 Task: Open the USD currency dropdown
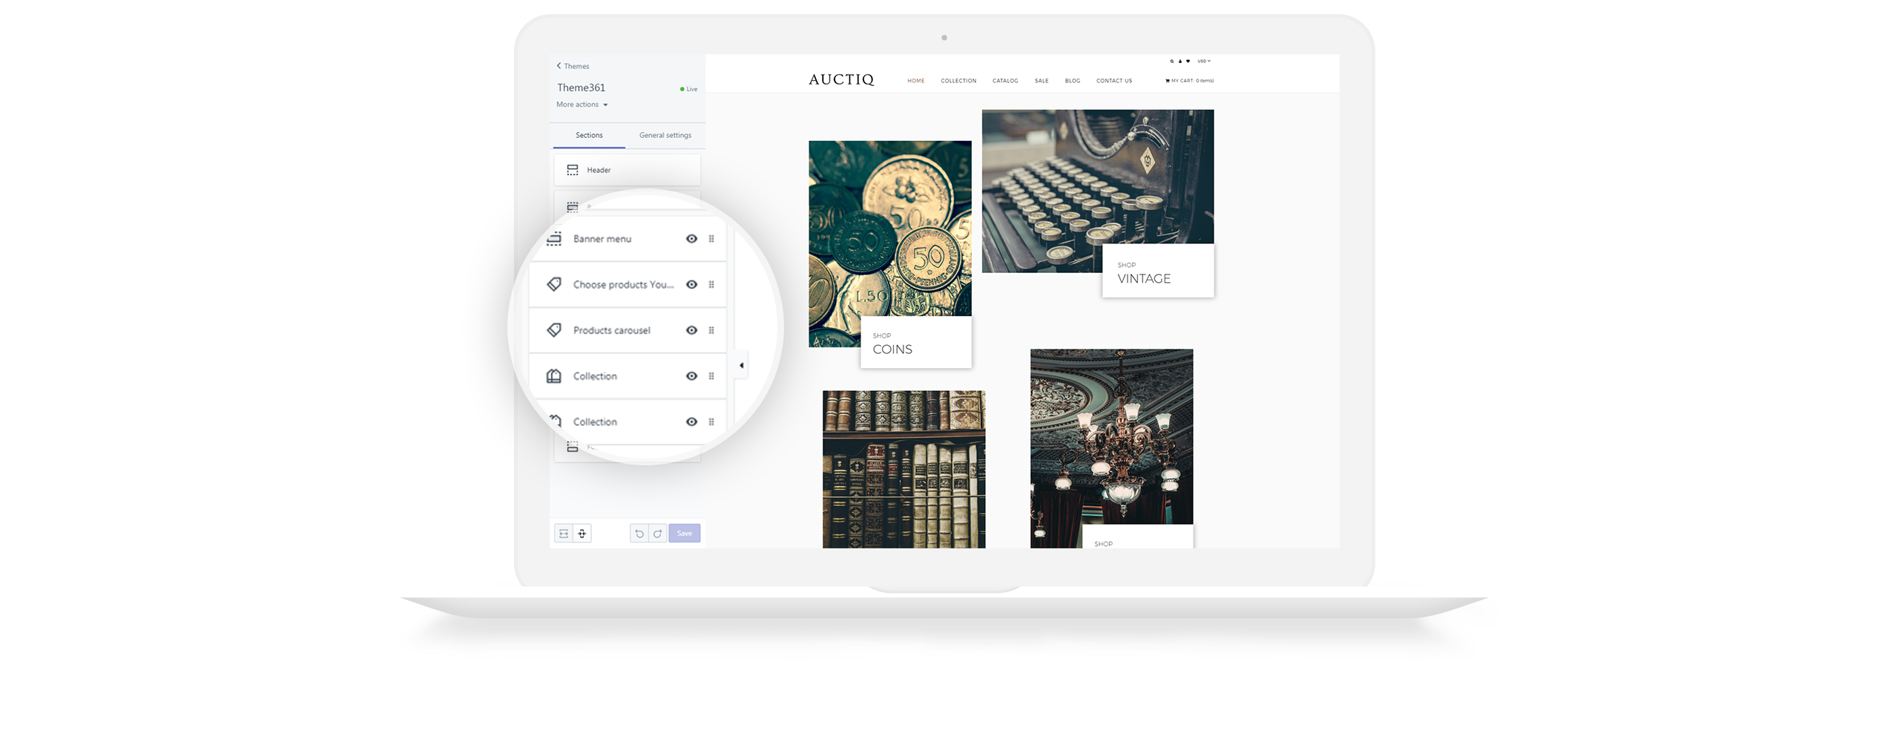tap(1204, 62)
